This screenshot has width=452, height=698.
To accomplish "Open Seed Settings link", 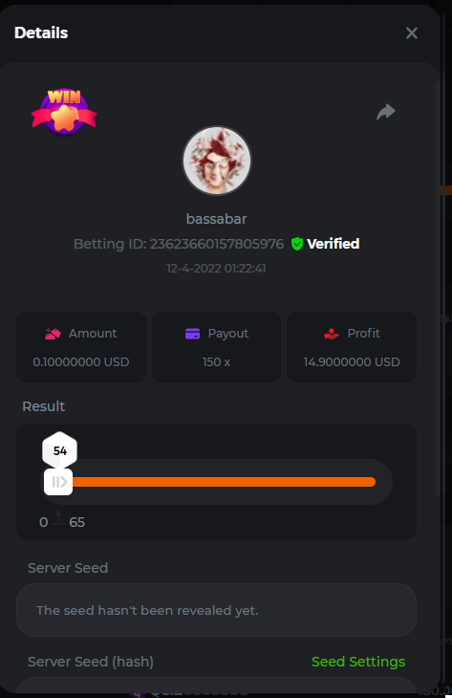I will (x=358, y=662).
